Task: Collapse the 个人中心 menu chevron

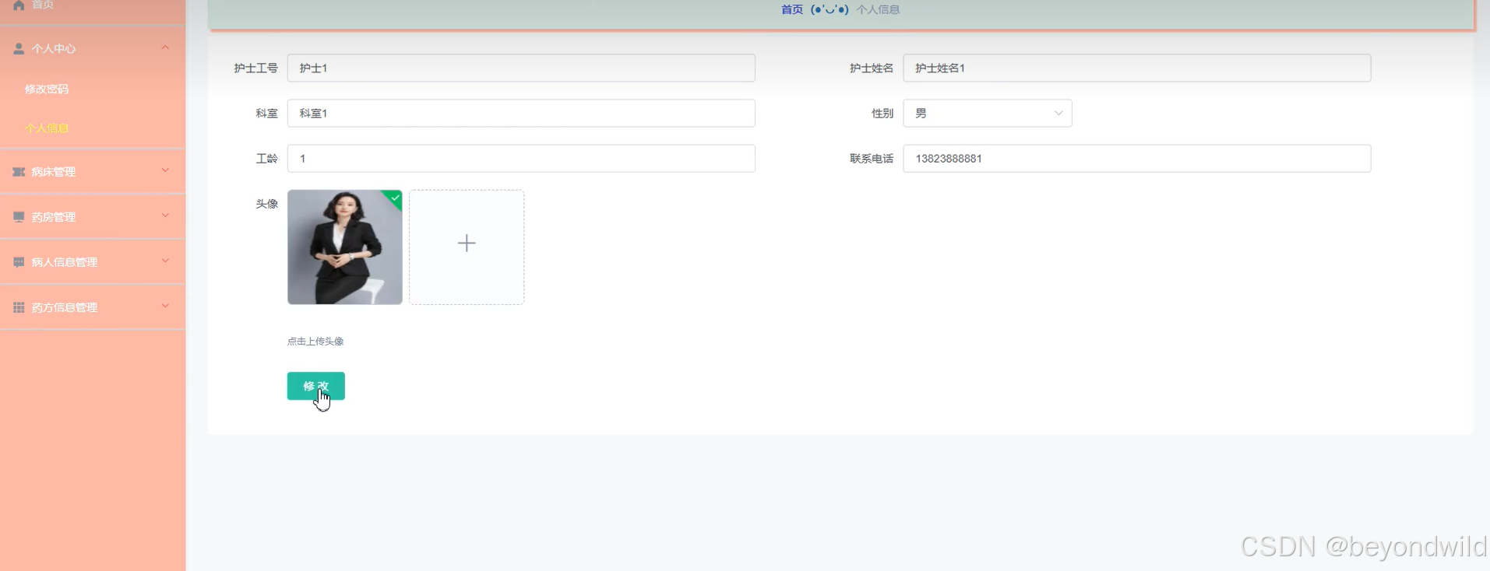Action: pos(165,47)
